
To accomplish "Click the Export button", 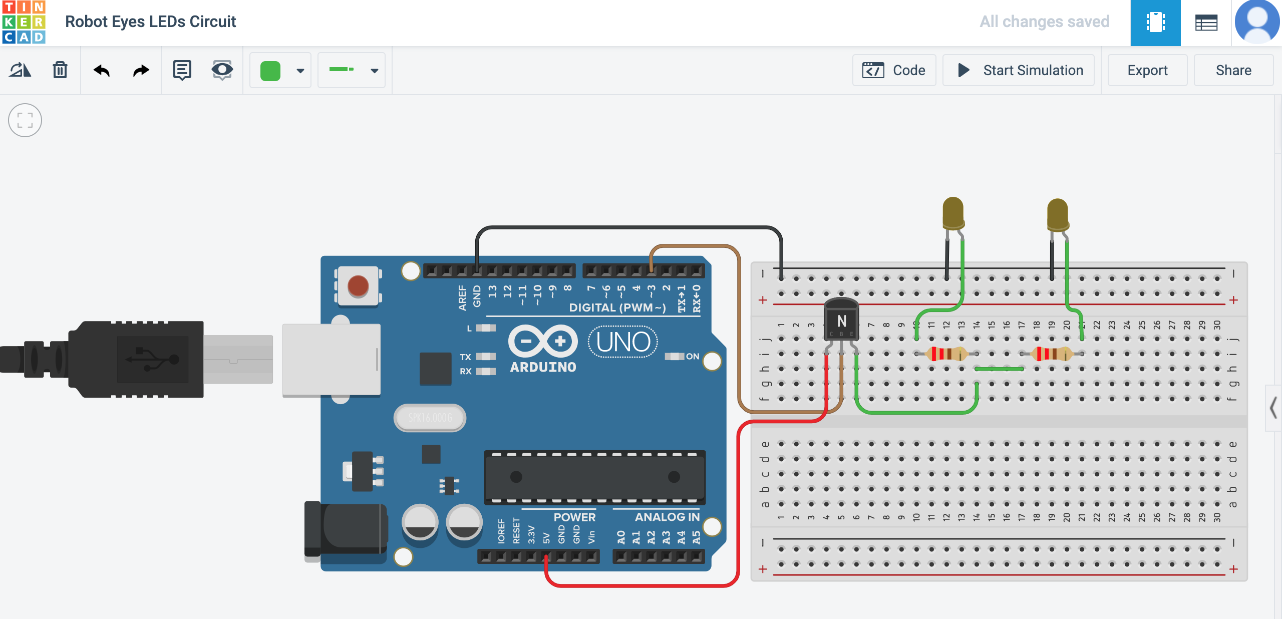I will point(1147,70).
